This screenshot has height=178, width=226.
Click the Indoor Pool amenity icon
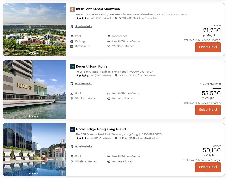(109, 36)
